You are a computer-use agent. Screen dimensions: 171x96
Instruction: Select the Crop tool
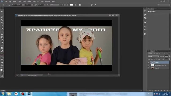tap(2, 23)
